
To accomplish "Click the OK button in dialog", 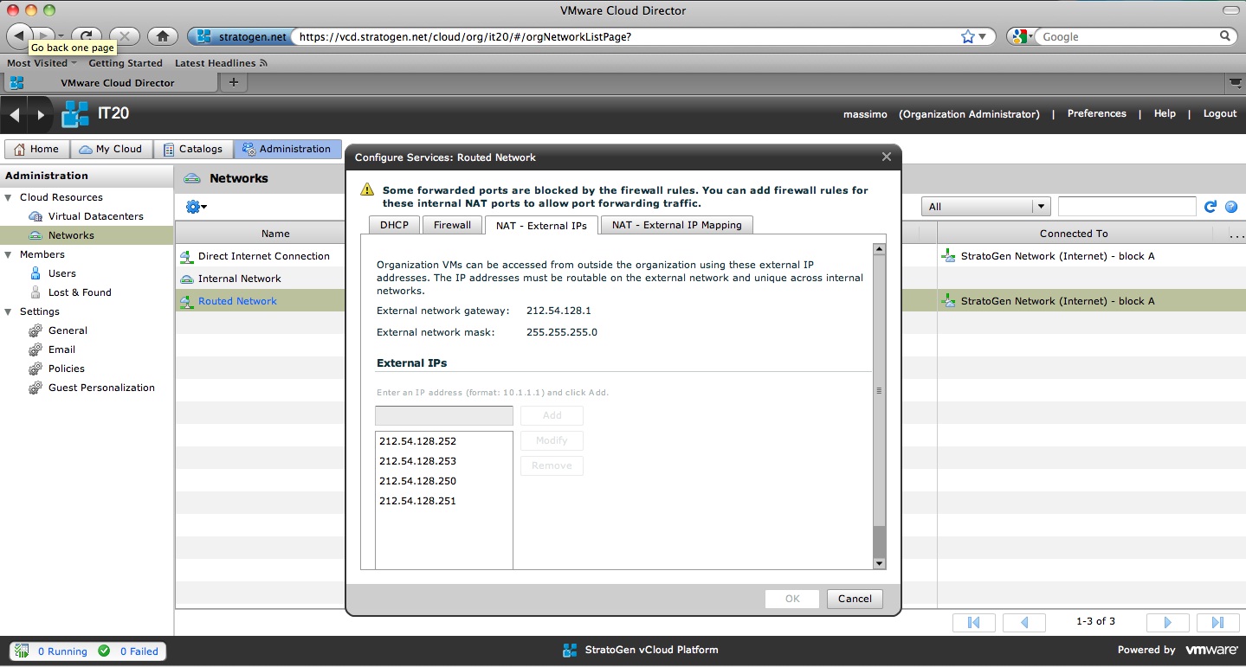I will (792, 599).
